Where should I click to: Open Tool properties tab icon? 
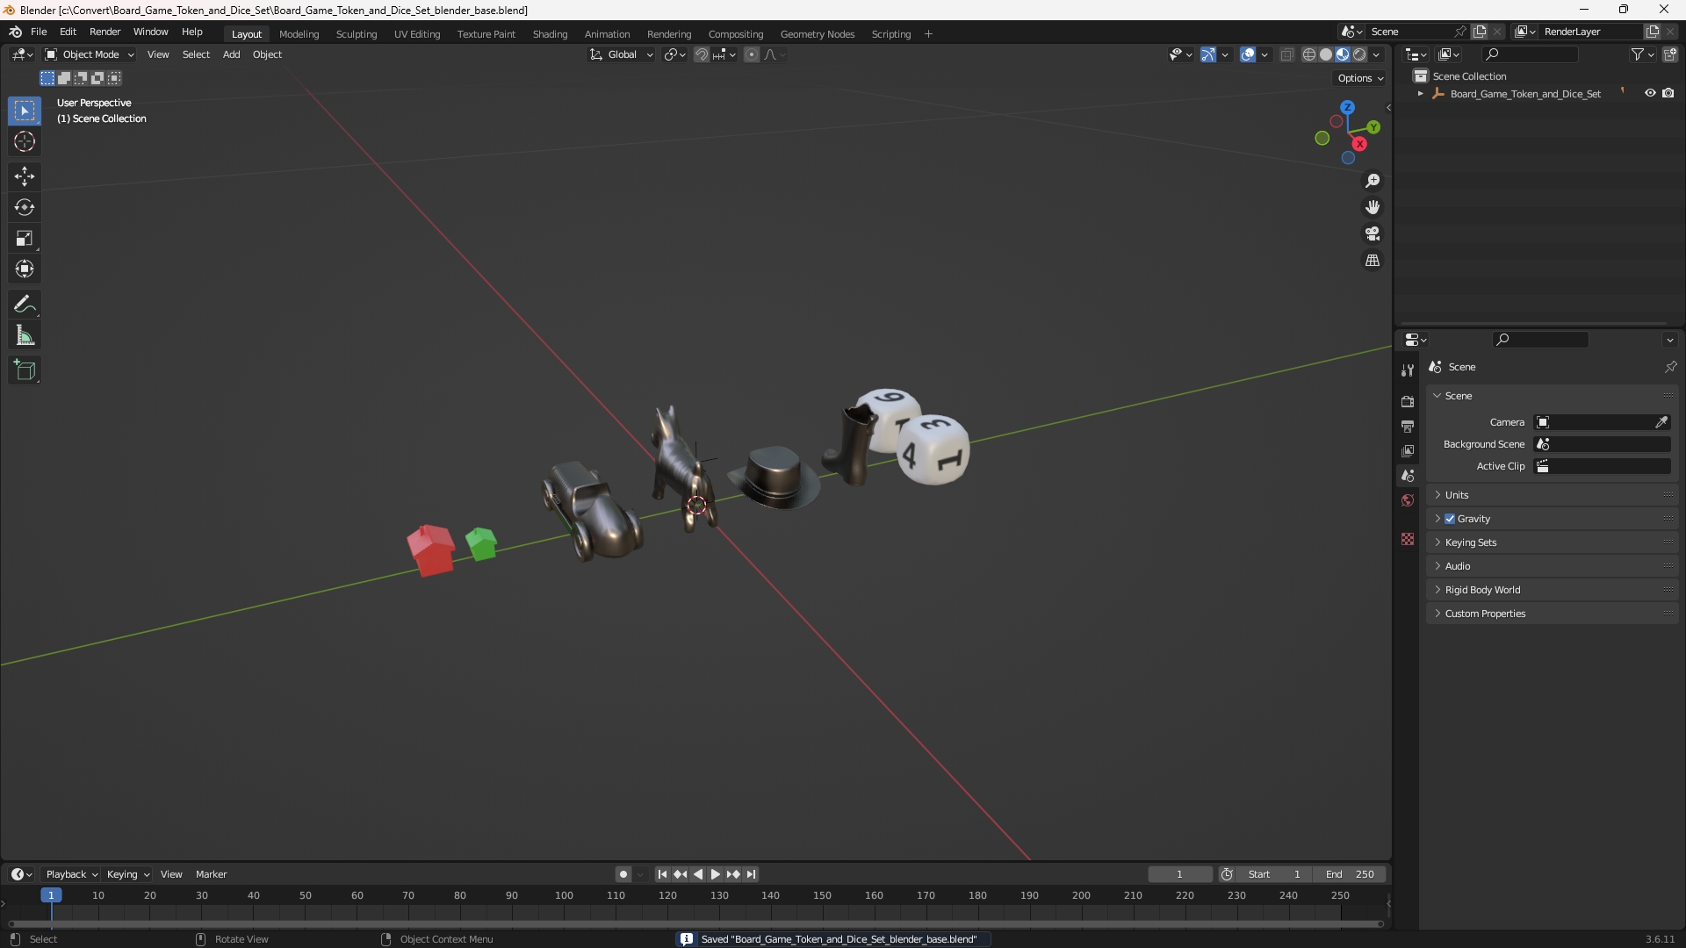coord(1408,370)
